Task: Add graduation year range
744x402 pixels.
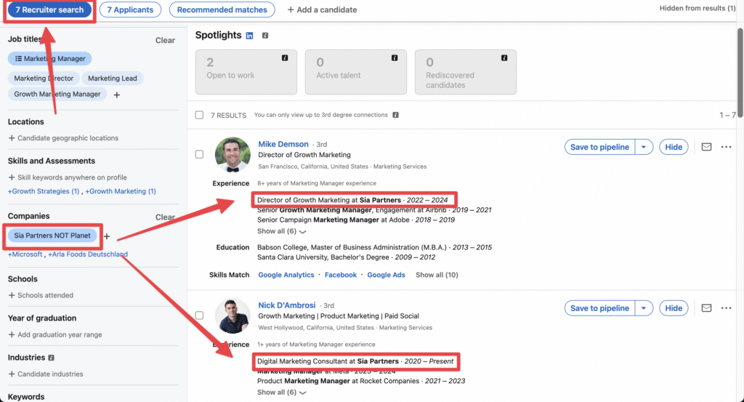Action: (55, 334)
